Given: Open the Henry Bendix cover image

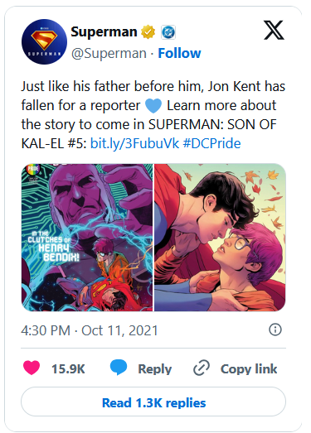Looking at the screenshot, I should (87, 238).
